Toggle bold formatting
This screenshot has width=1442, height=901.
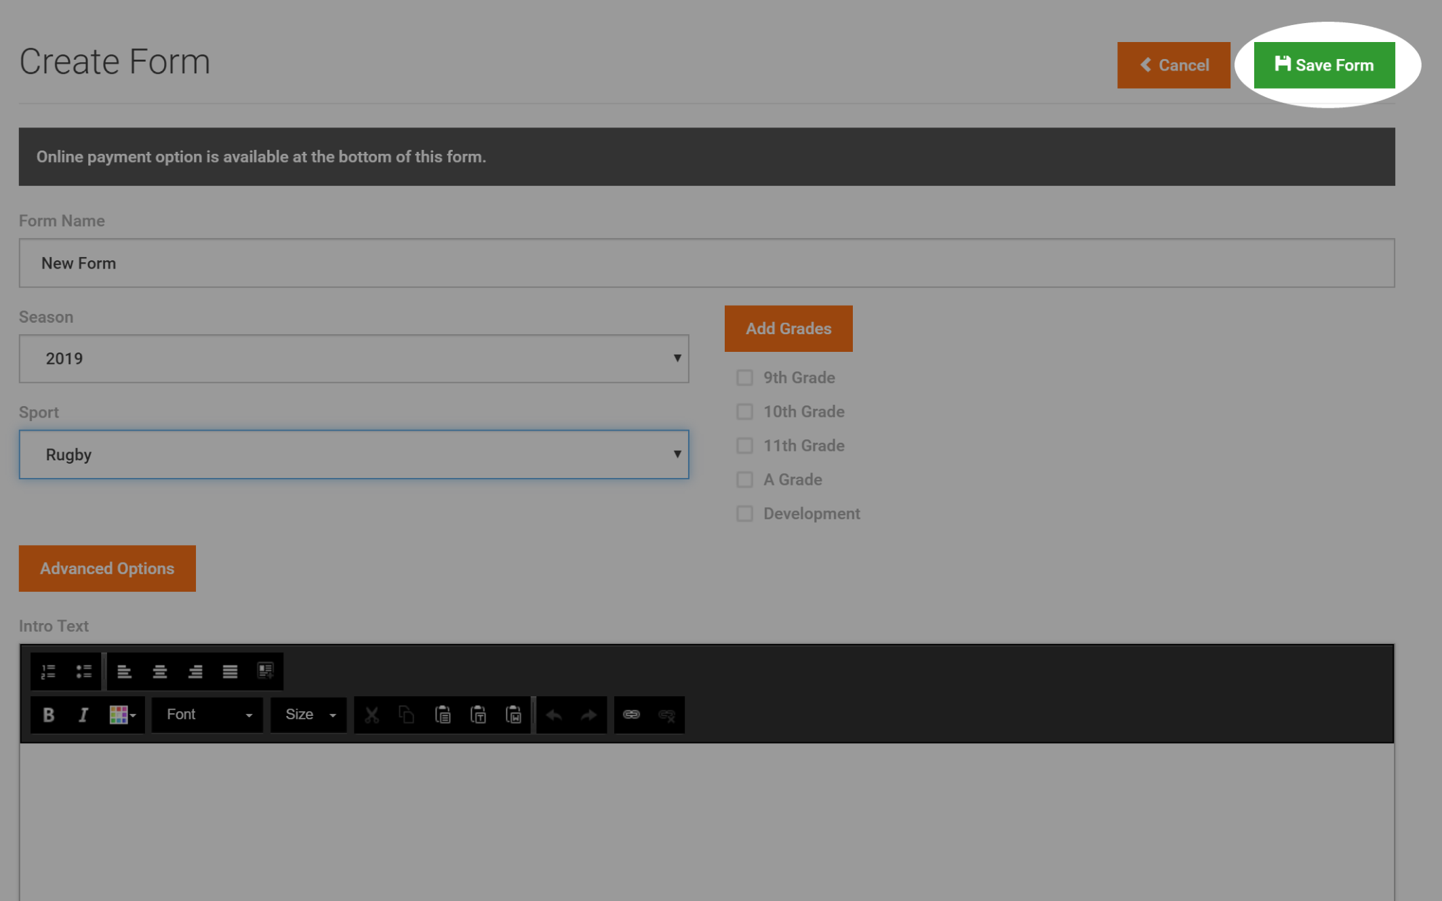coord(48,715)
